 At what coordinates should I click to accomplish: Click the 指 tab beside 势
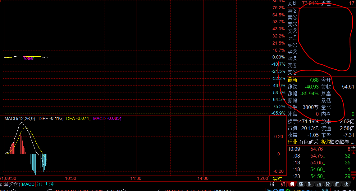(319, 184)
